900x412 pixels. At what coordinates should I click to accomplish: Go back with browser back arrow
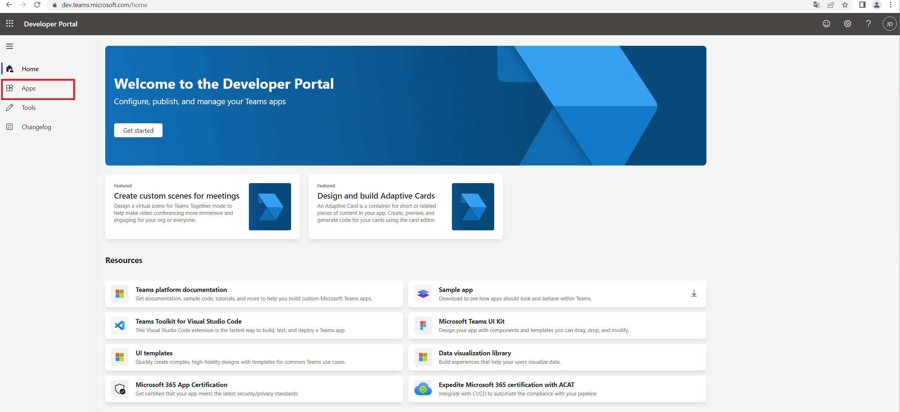(x=9, y=5)
